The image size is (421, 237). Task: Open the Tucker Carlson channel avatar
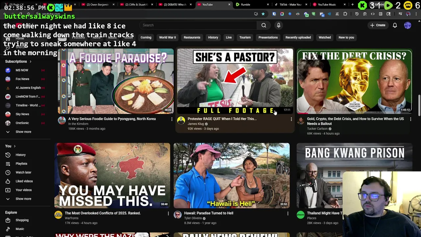301,120
